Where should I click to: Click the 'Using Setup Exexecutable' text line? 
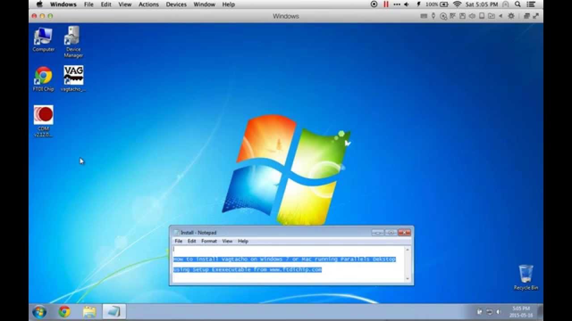[x=248, y=270]
